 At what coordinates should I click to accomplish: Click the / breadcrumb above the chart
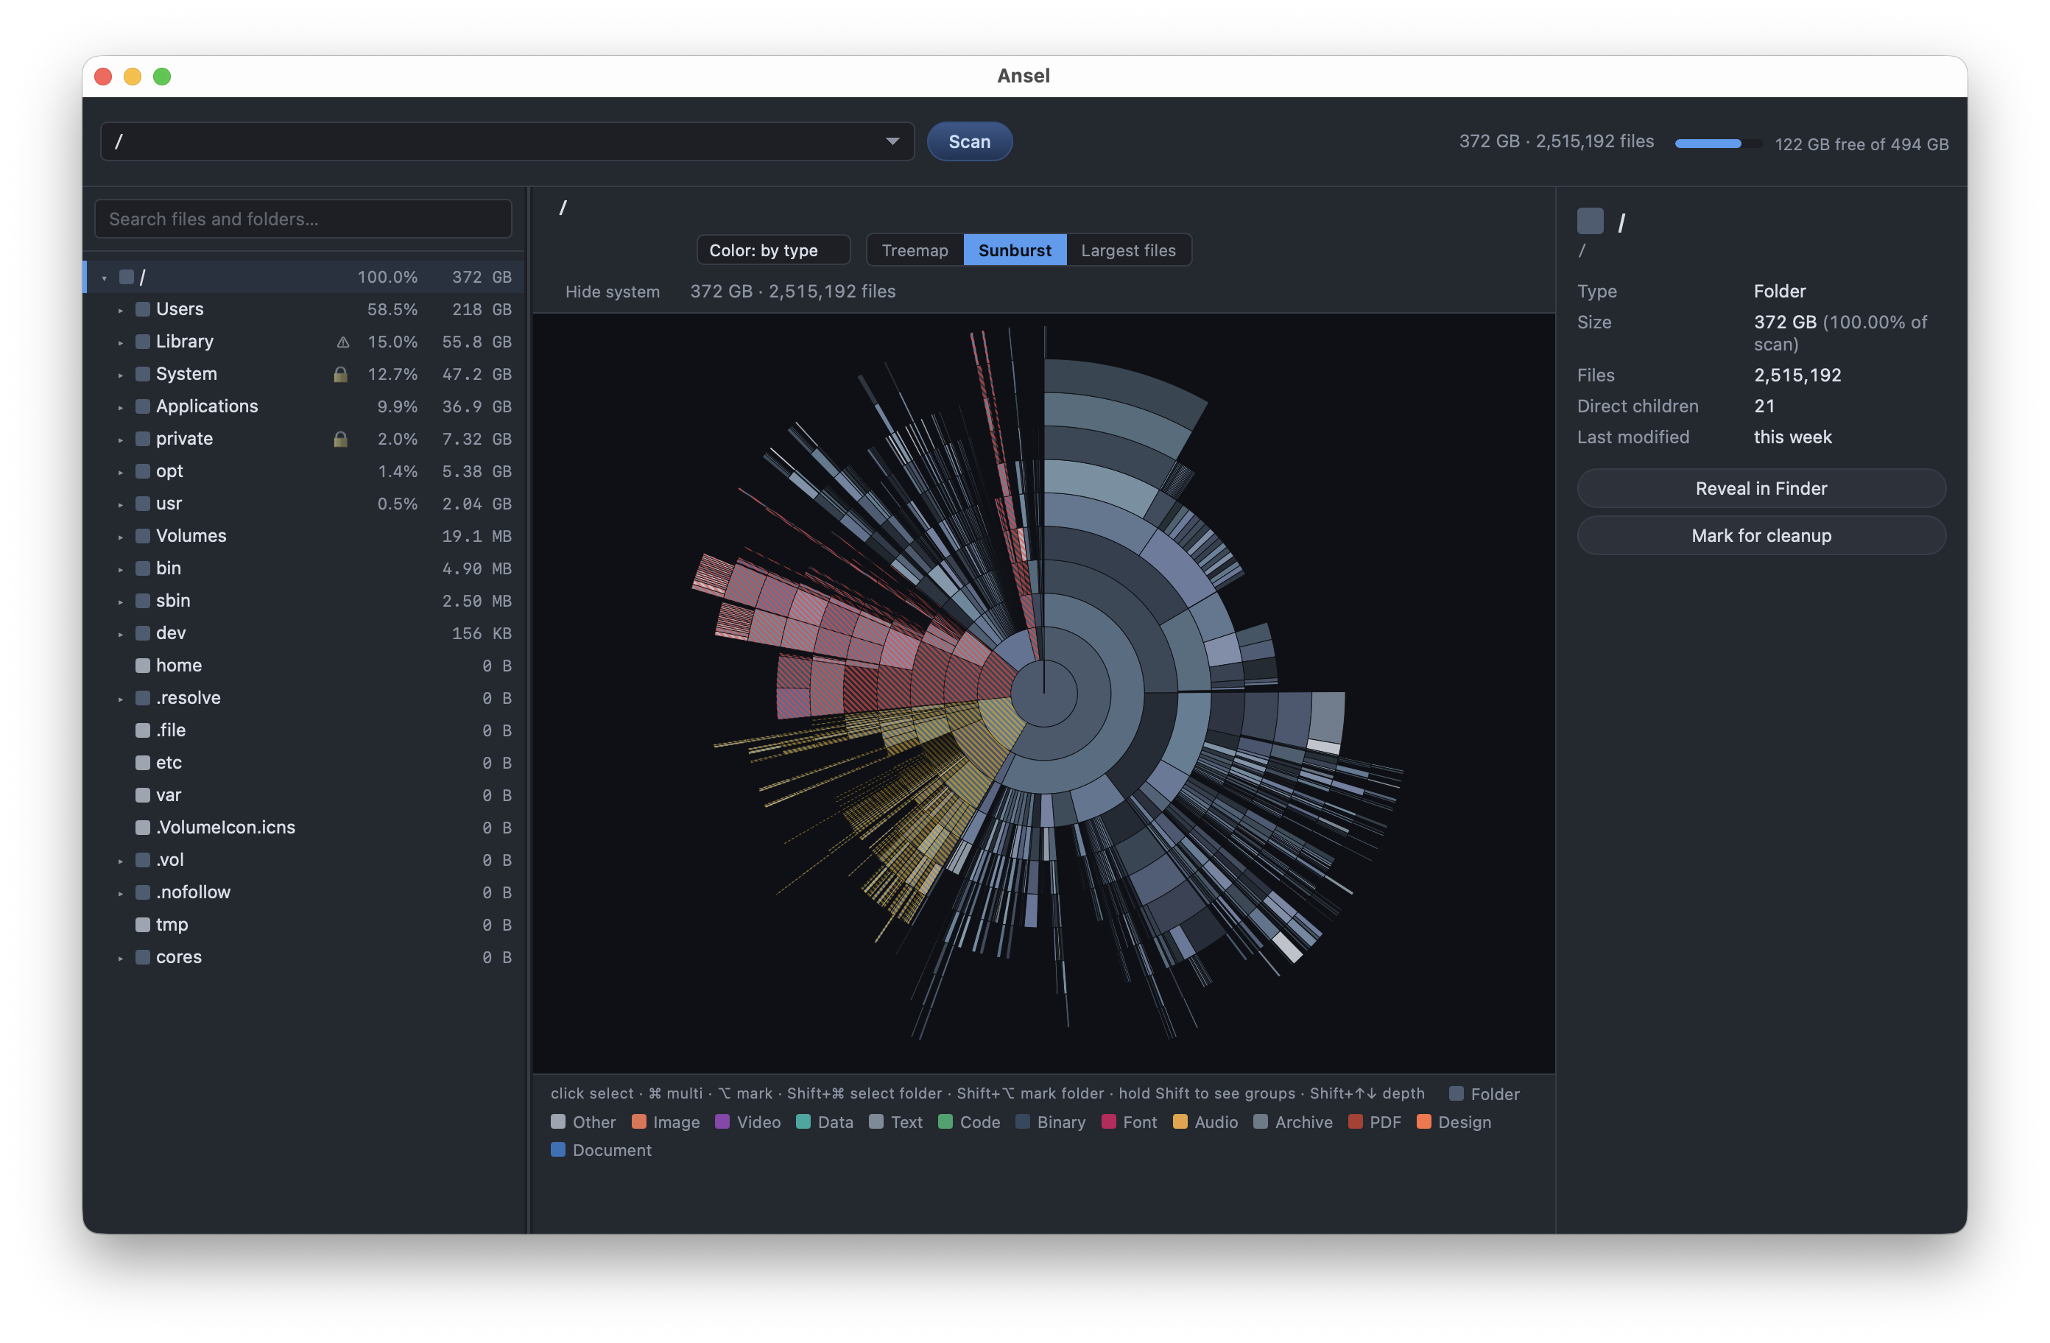[563, 208]
